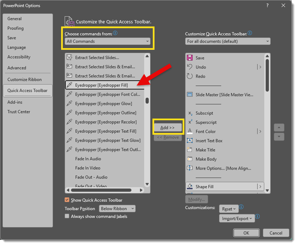Click the Insert Text Box icon
Viewport: 297px width, 245px height.
(x=190, y=141)
